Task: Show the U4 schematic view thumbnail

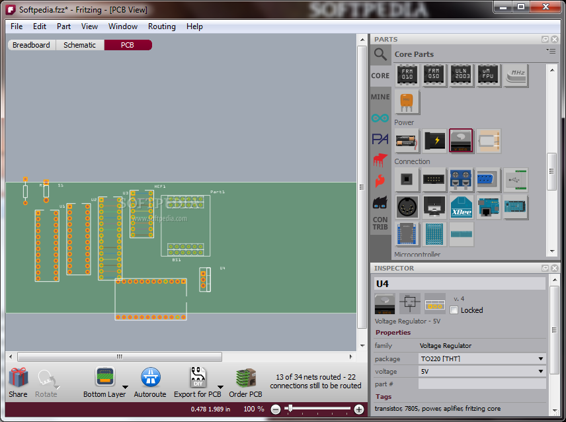Action: [x=410, y=304]
